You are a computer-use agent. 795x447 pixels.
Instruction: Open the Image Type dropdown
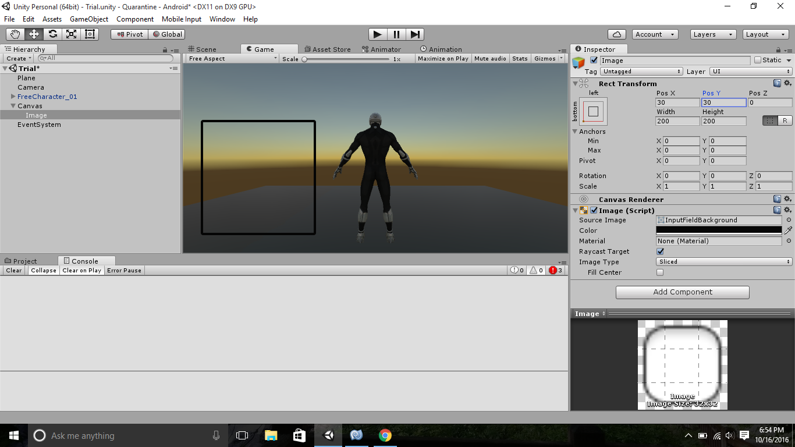pos(724,262)
